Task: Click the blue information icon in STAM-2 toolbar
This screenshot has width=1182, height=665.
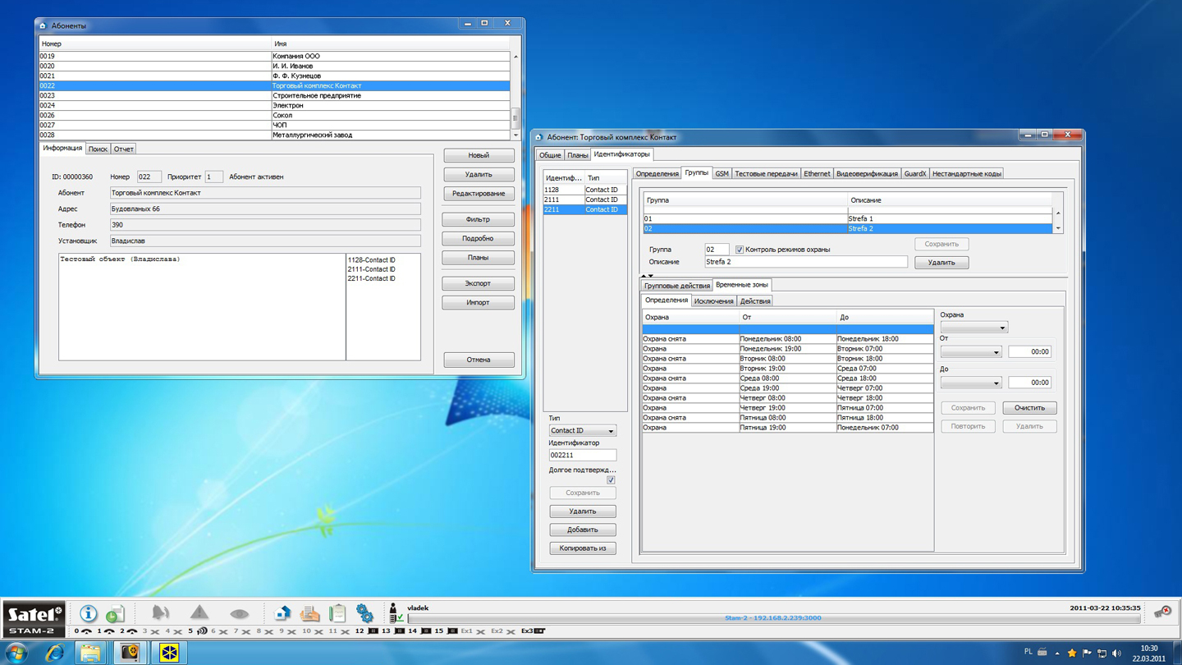Action: (88, 613)
